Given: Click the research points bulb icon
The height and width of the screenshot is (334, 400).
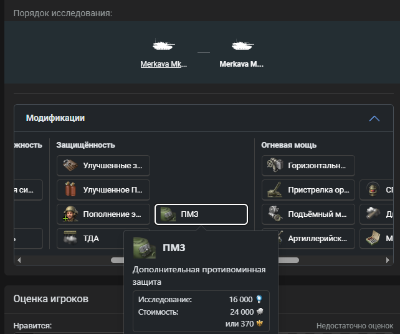Looking at the screenshot, I should [x=259, y=299].
